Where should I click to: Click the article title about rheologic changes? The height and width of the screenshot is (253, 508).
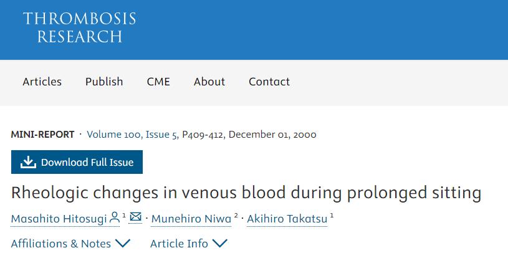point(246,193)
